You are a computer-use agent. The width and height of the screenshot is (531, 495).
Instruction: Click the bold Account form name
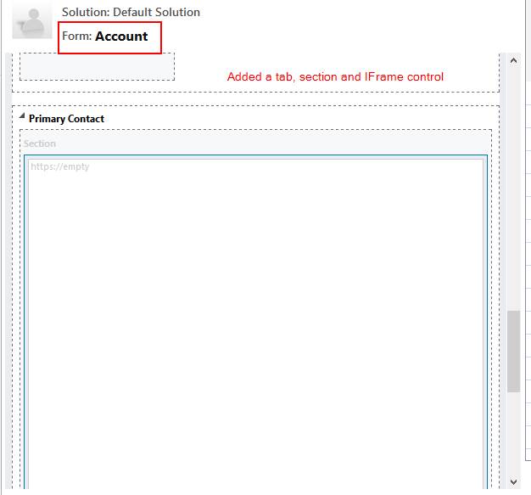pyautogui.click(x=121, y=37)
